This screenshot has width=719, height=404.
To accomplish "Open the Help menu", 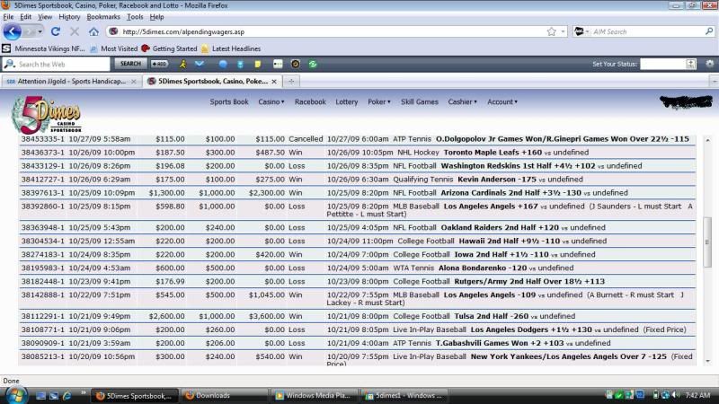I will coord(156,16).
